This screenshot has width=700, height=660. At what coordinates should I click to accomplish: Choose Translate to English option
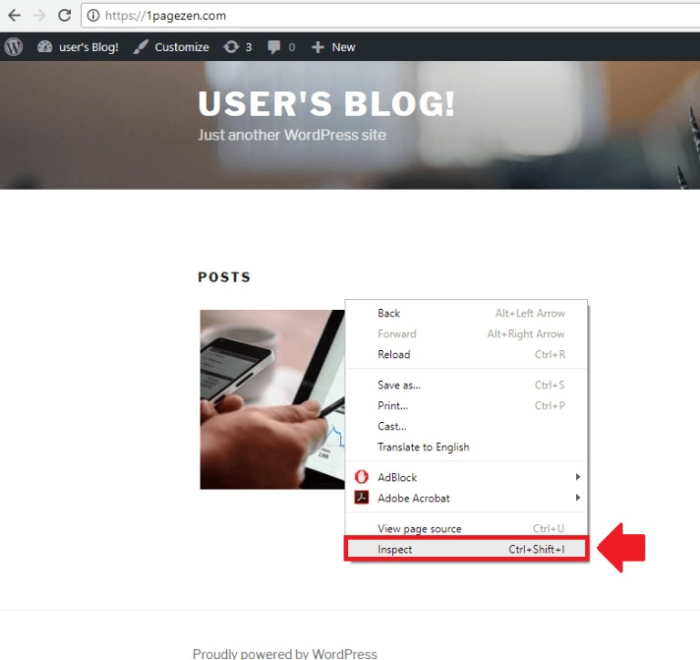[467, 447]
